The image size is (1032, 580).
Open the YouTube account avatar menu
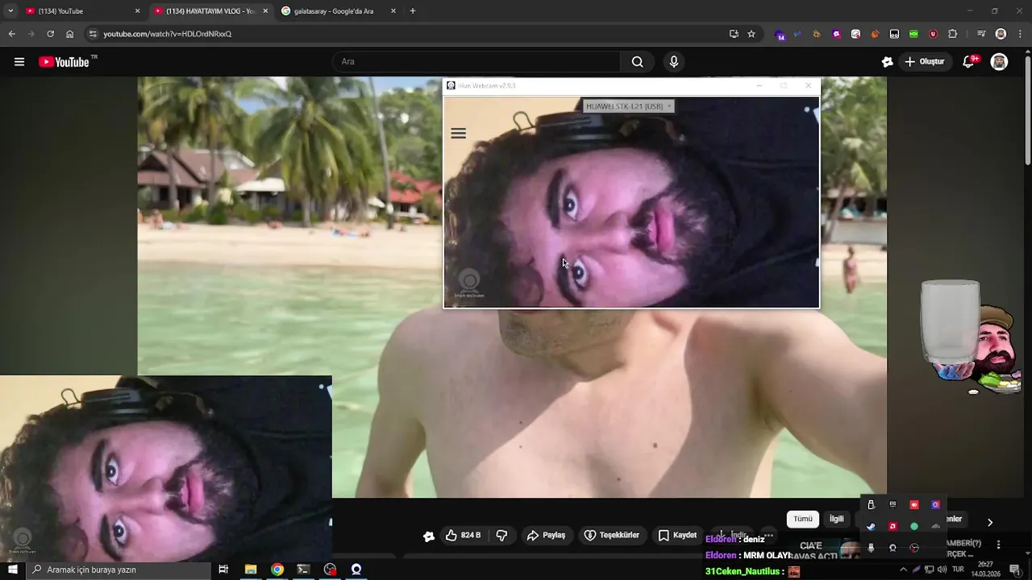coord(999,62)
